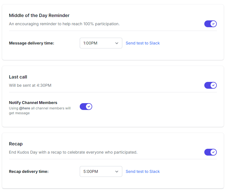Click the Recap delivery time label
This screenshot has width=227, height=191.
point(29,171)
